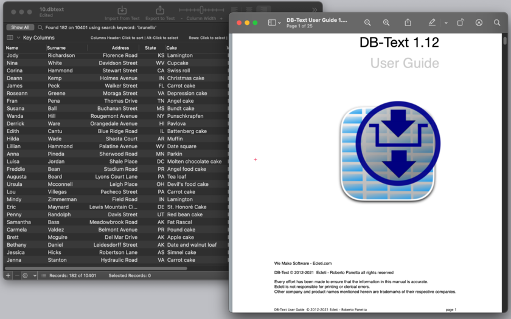Zoom out the PDF in Preview
Viewport: 511px width, 319px height.
coord(367,22)
